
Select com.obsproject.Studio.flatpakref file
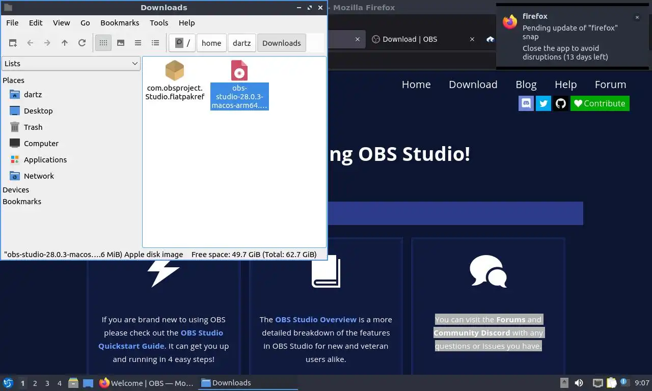(175, 80)
